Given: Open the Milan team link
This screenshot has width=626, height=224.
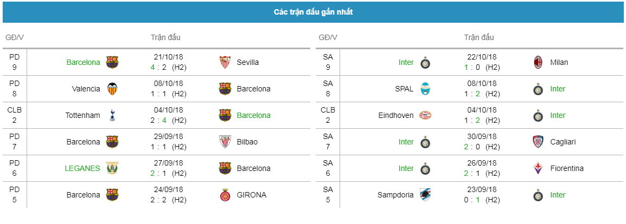Looking at the screenshot, I should (x=559, y=62).
